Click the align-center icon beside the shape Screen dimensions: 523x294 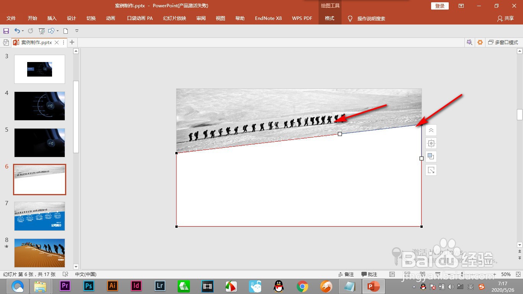coord(431,144)
